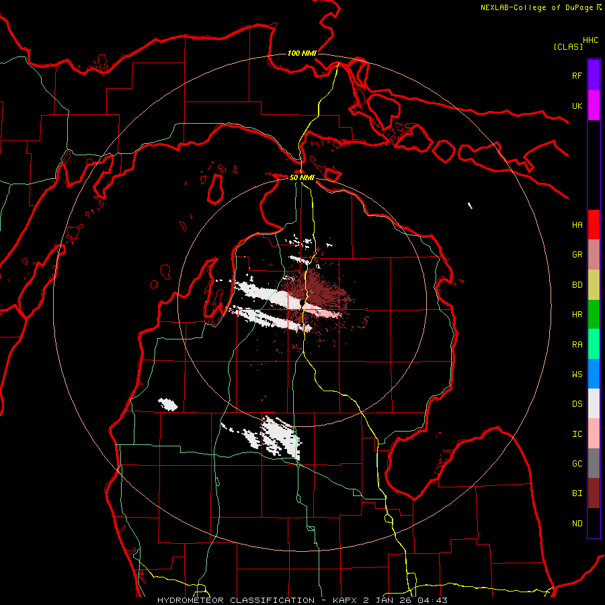This screenshot has height=605, width=605.
Task: Click the BD legend label
Action: (x=577, y=285)
